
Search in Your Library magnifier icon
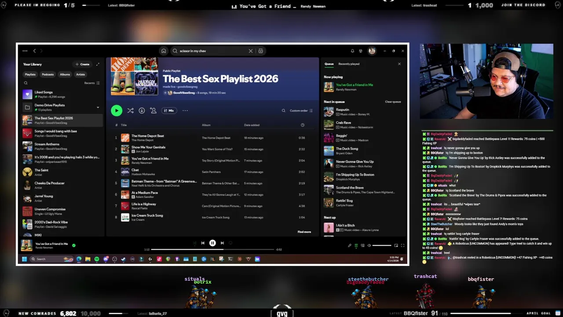coord(26,83)
